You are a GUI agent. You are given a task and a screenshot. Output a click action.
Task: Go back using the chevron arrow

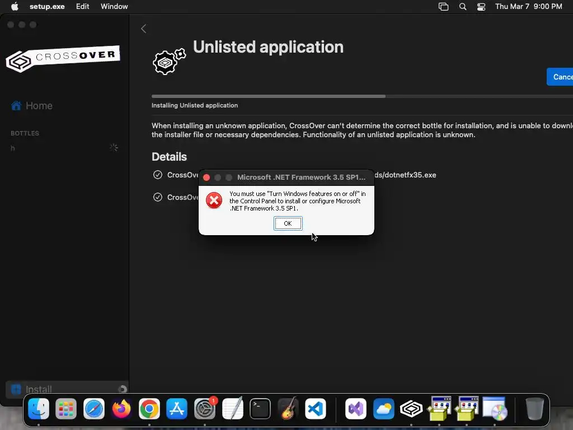click(144, 29)
